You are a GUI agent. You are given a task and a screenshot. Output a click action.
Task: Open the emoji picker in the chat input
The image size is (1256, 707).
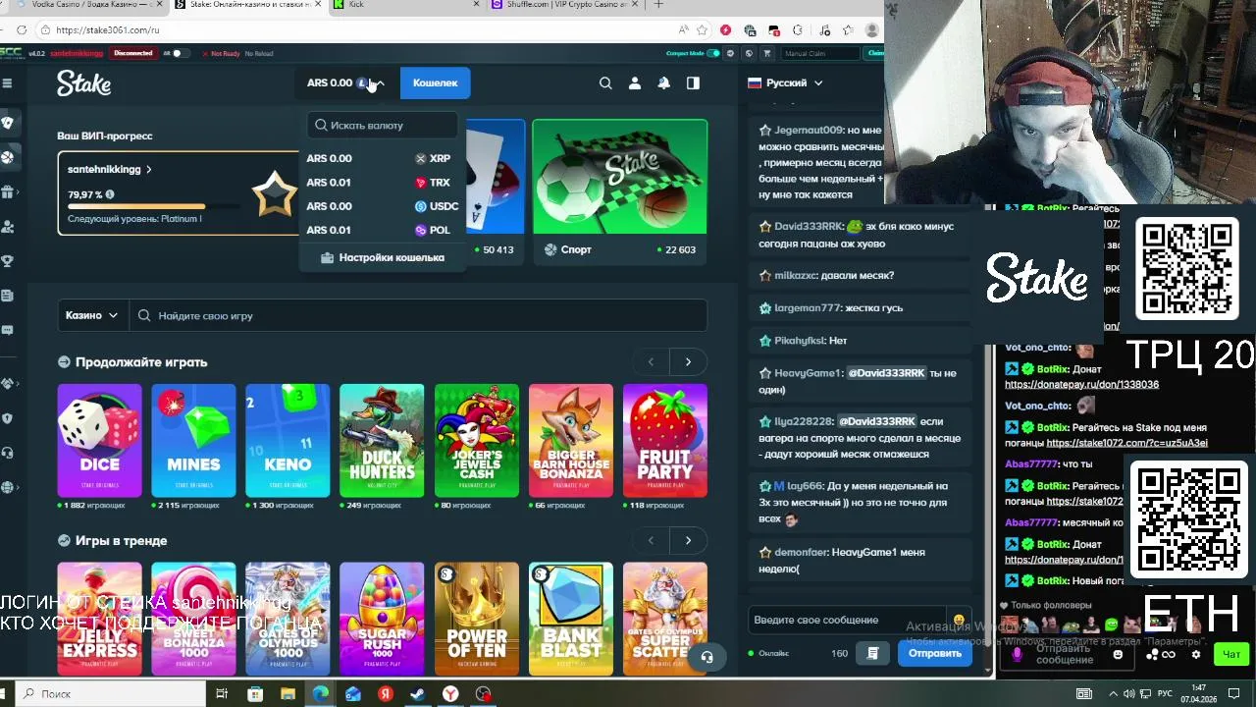click(x=959, y=621)
